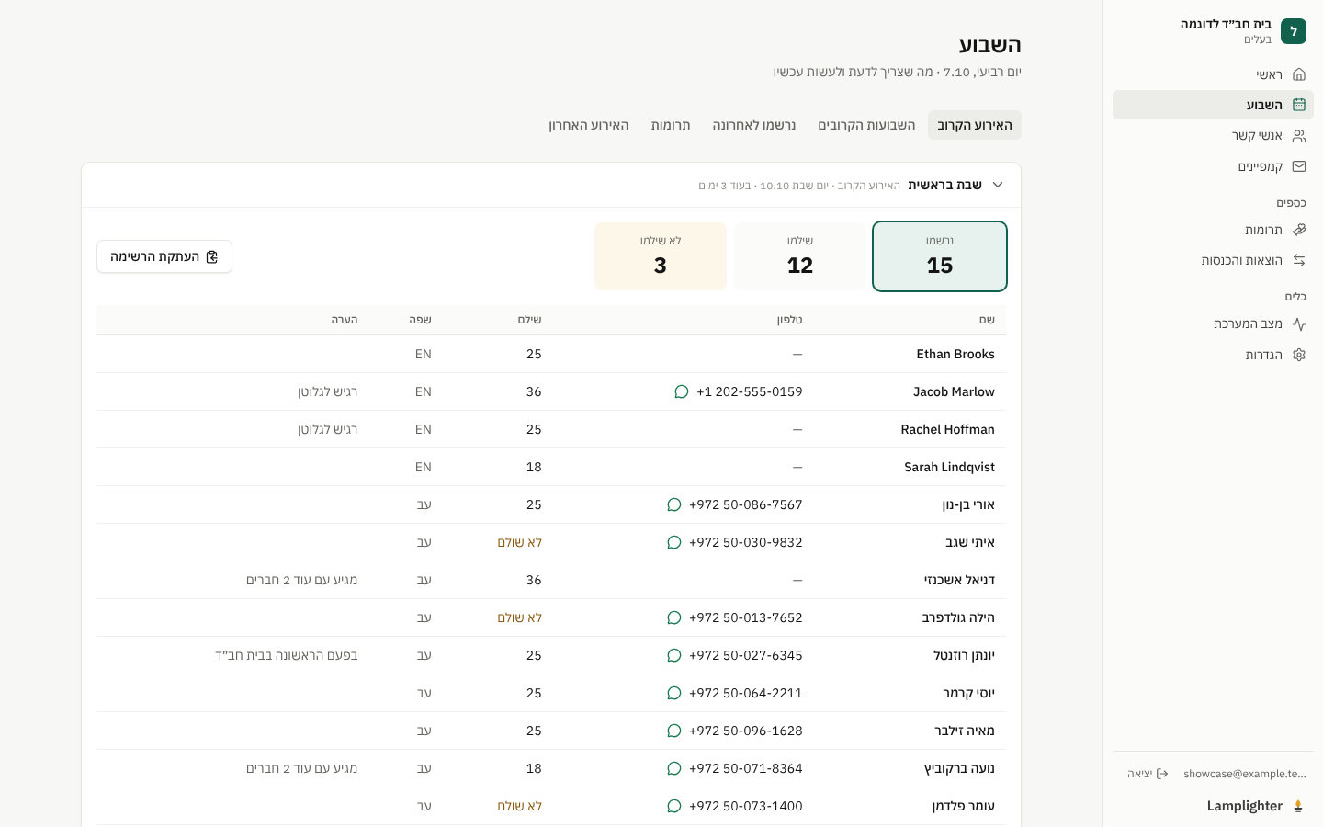This screenshot has width=1323, height=827.
Task: Select the תרומות tab above the event card
Action: [x=671, y=125]
